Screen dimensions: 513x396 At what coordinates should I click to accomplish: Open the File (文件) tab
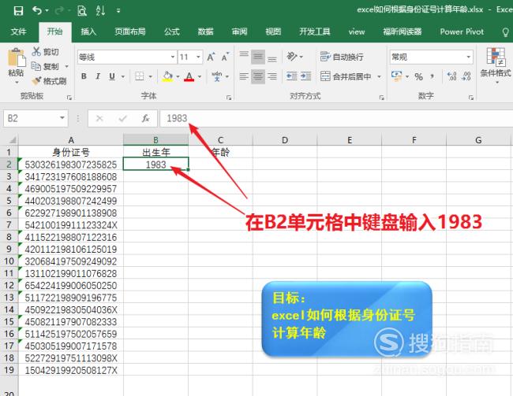coord(18,31)
